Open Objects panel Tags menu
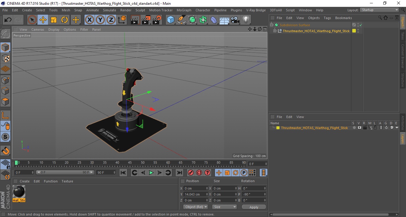This screenshot has height=217, width=406. pyautogui.click(x=327, y=18)
